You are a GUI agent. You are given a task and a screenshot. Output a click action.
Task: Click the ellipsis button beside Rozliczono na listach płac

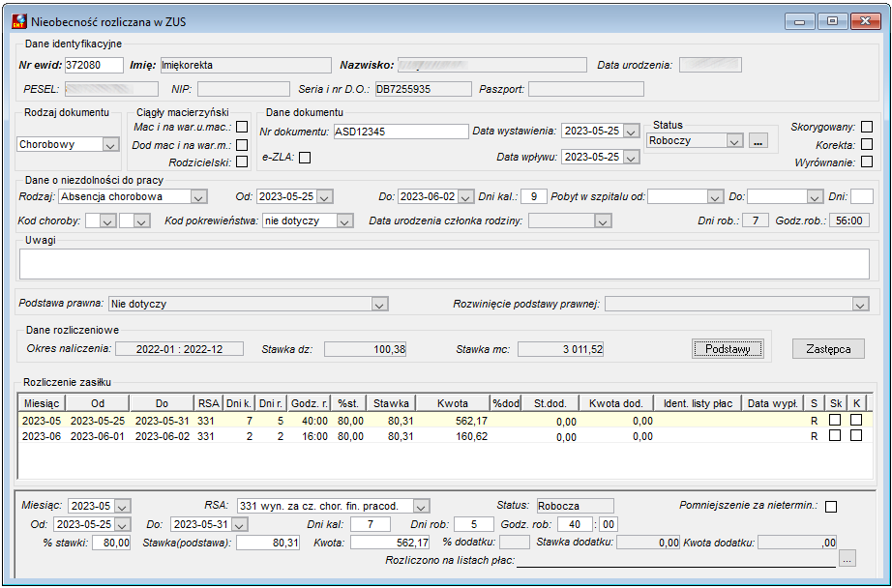coord(847,560)
